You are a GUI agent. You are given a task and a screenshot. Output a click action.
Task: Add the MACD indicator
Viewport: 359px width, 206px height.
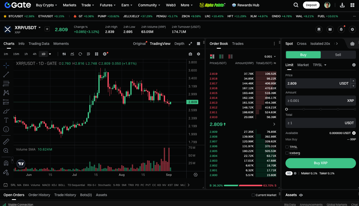(46, 185)
